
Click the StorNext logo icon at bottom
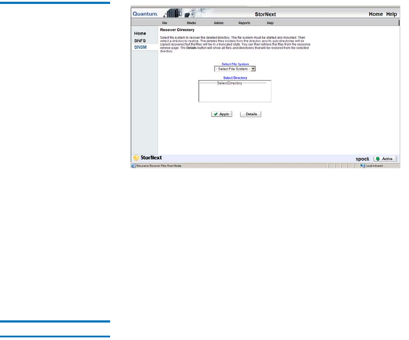pyautogui.click(x=136, y=158)
